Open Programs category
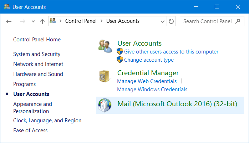Image resolution: width=249 pixels, height=143 pixels. point(25,84)
